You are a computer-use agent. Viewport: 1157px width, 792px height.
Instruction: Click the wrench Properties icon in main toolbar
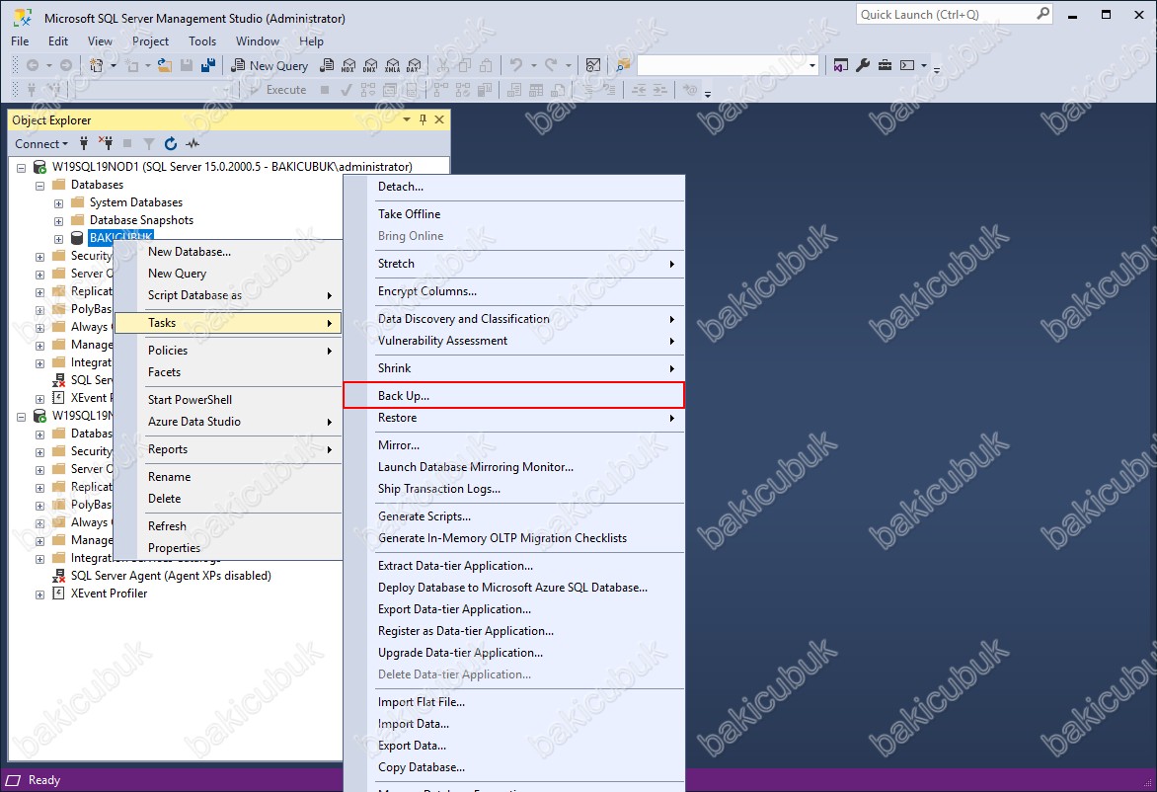tap(863, 66)
